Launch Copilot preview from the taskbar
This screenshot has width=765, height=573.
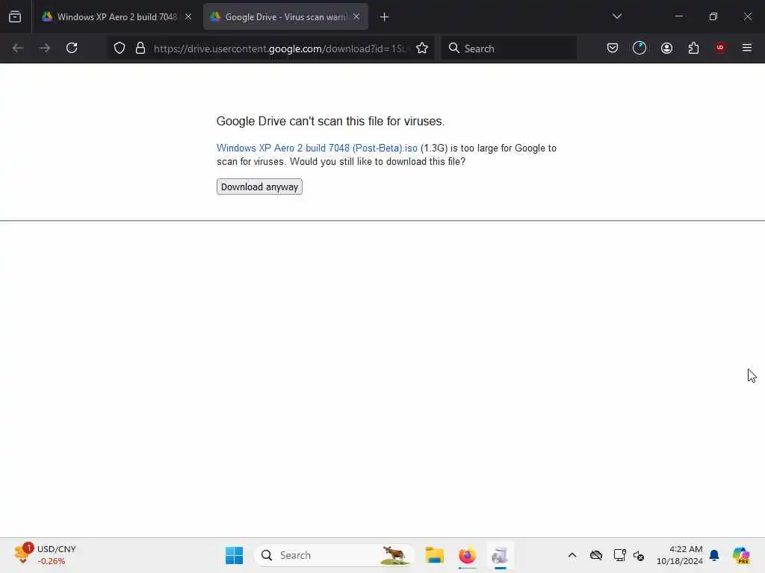741,555
